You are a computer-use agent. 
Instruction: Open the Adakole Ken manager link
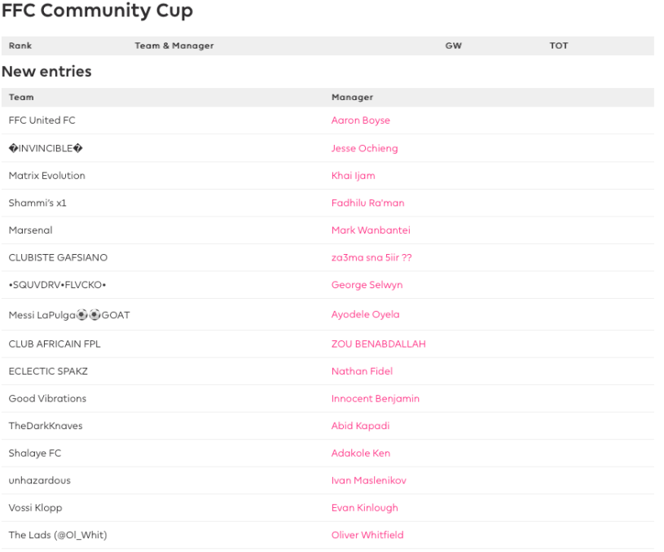(360, 453)
